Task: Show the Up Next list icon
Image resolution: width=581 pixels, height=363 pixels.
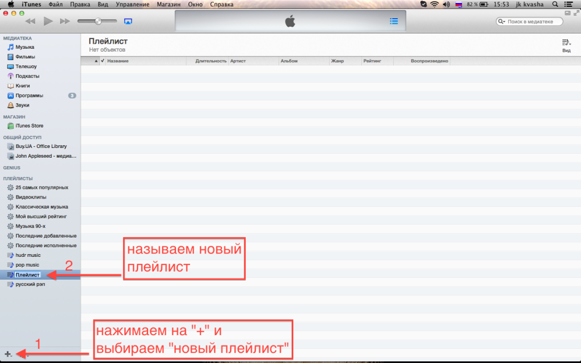Action: tap(394, 21)
